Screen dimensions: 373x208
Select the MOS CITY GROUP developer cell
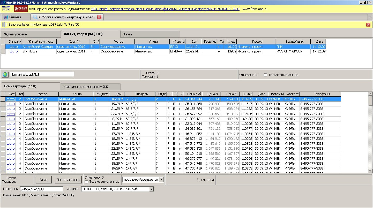pyautogui.click(x=293, y=51)
